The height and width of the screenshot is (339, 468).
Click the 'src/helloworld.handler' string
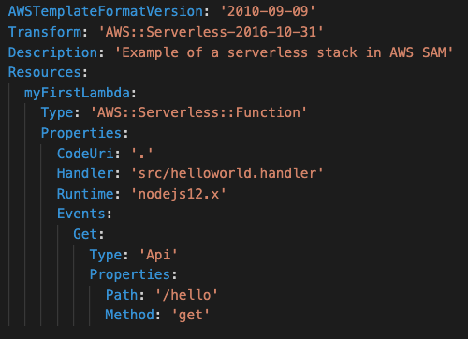pos(227,173)
